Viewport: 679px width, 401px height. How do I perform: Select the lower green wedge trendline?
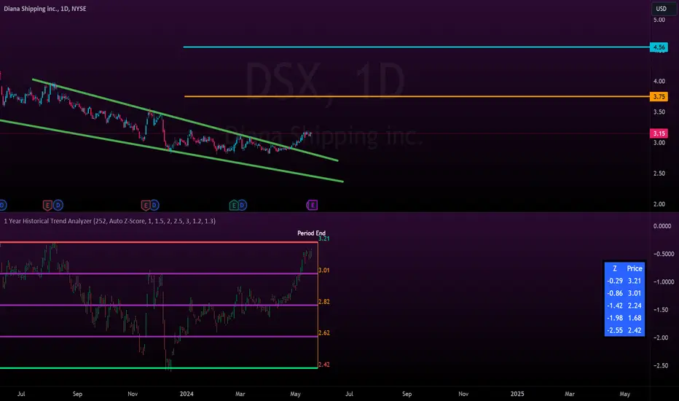point(171,150)
